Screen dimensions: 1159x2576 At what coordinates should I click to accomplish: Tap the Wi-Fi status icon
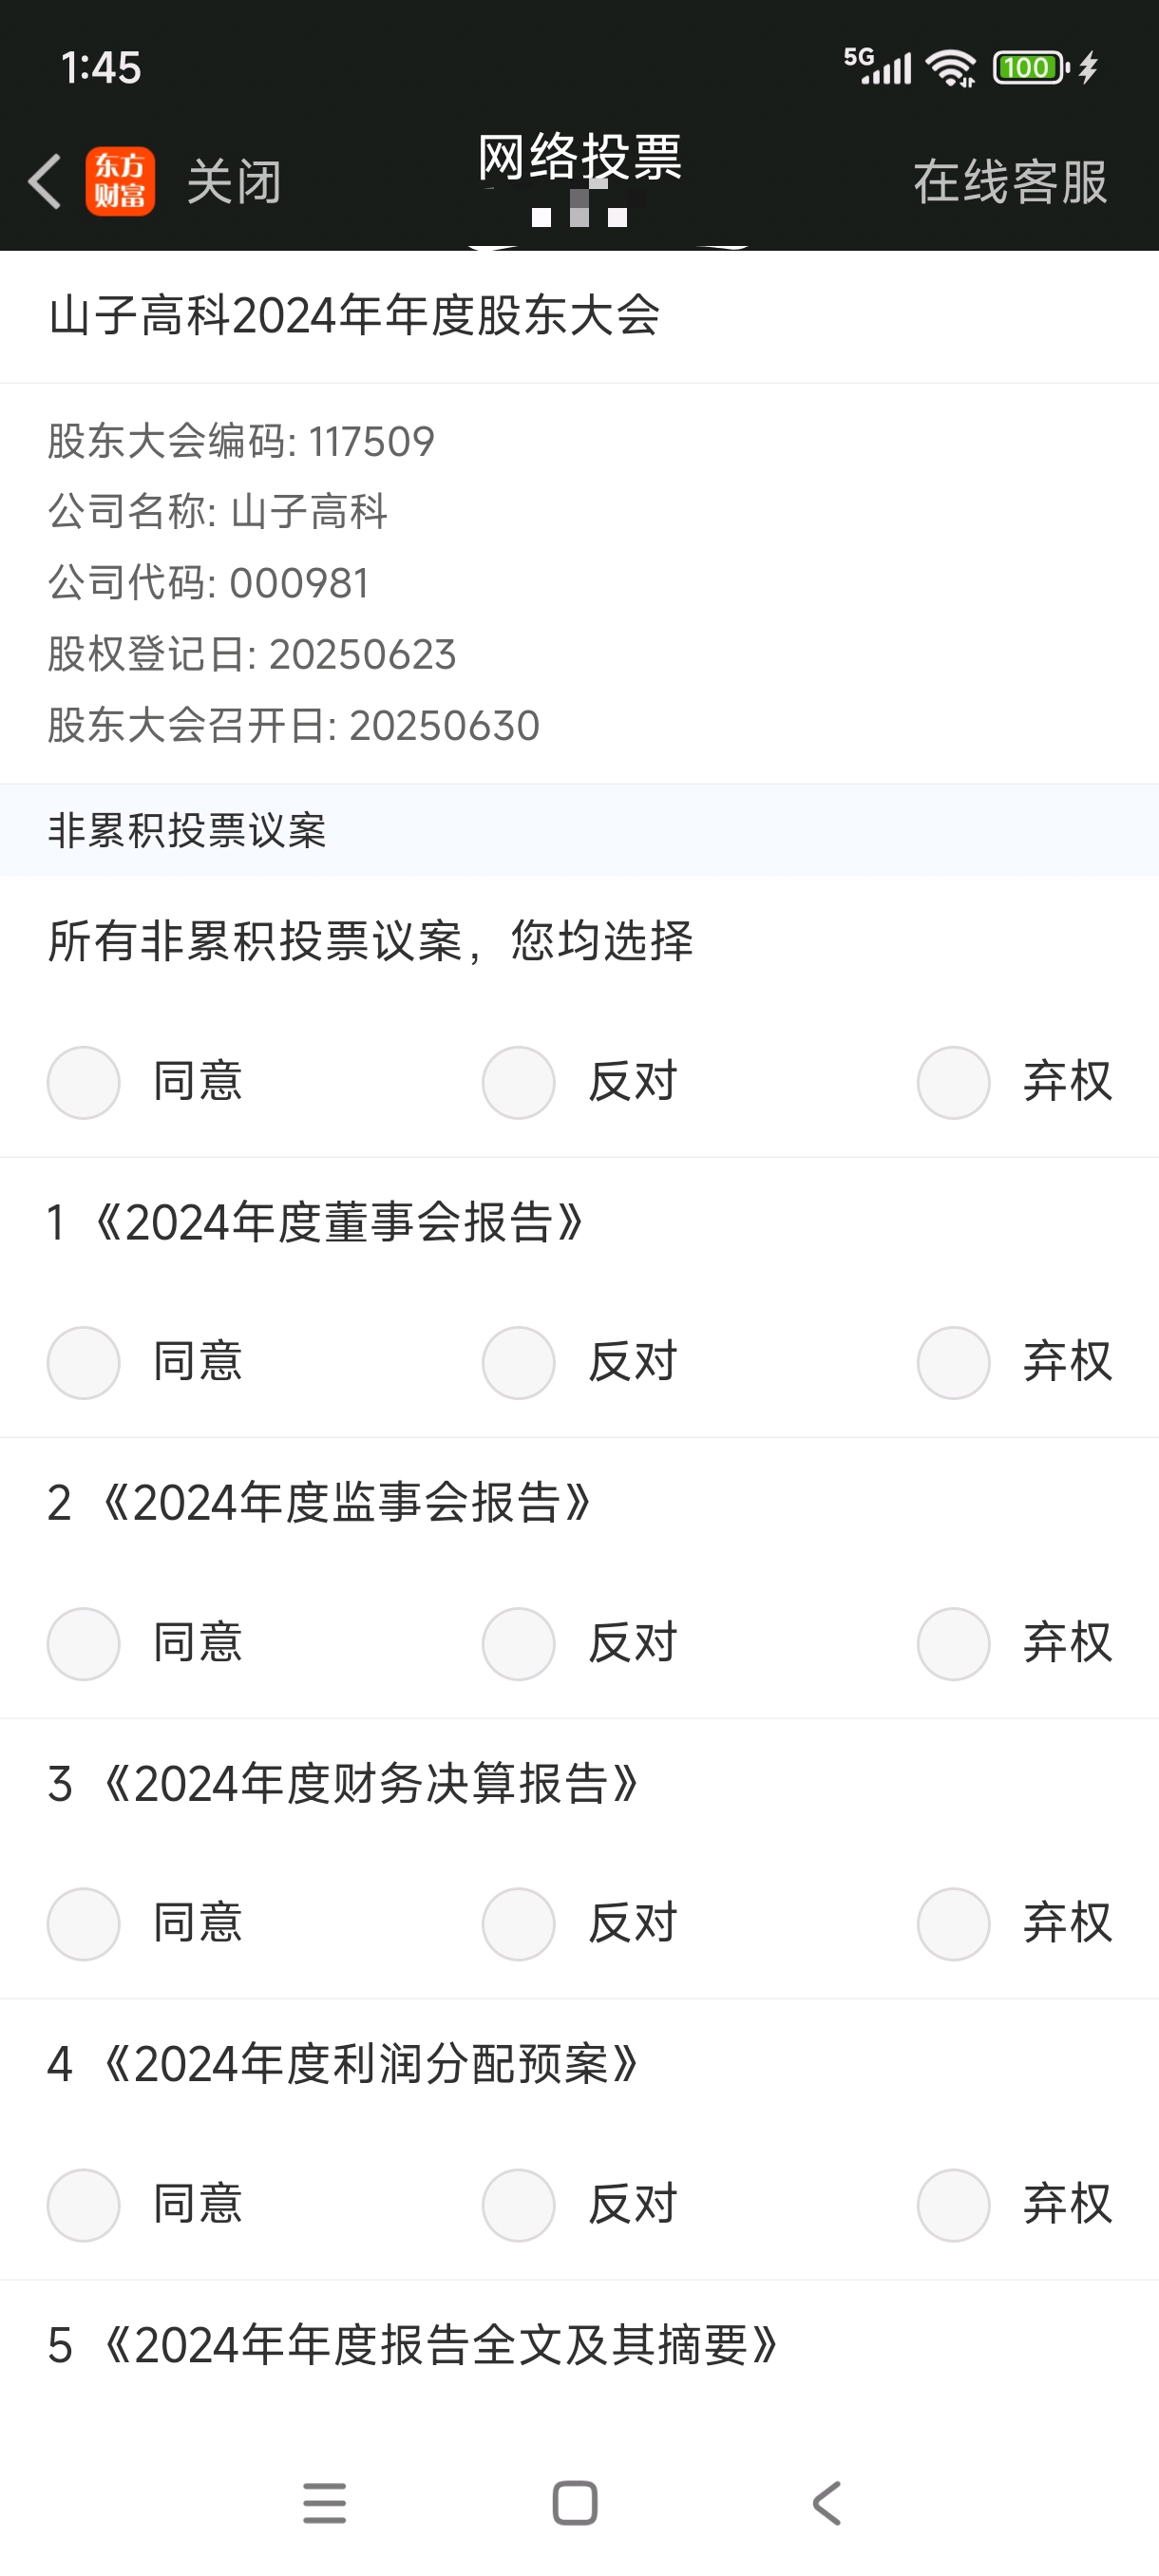pyautogui.click(x=950, y=68)
